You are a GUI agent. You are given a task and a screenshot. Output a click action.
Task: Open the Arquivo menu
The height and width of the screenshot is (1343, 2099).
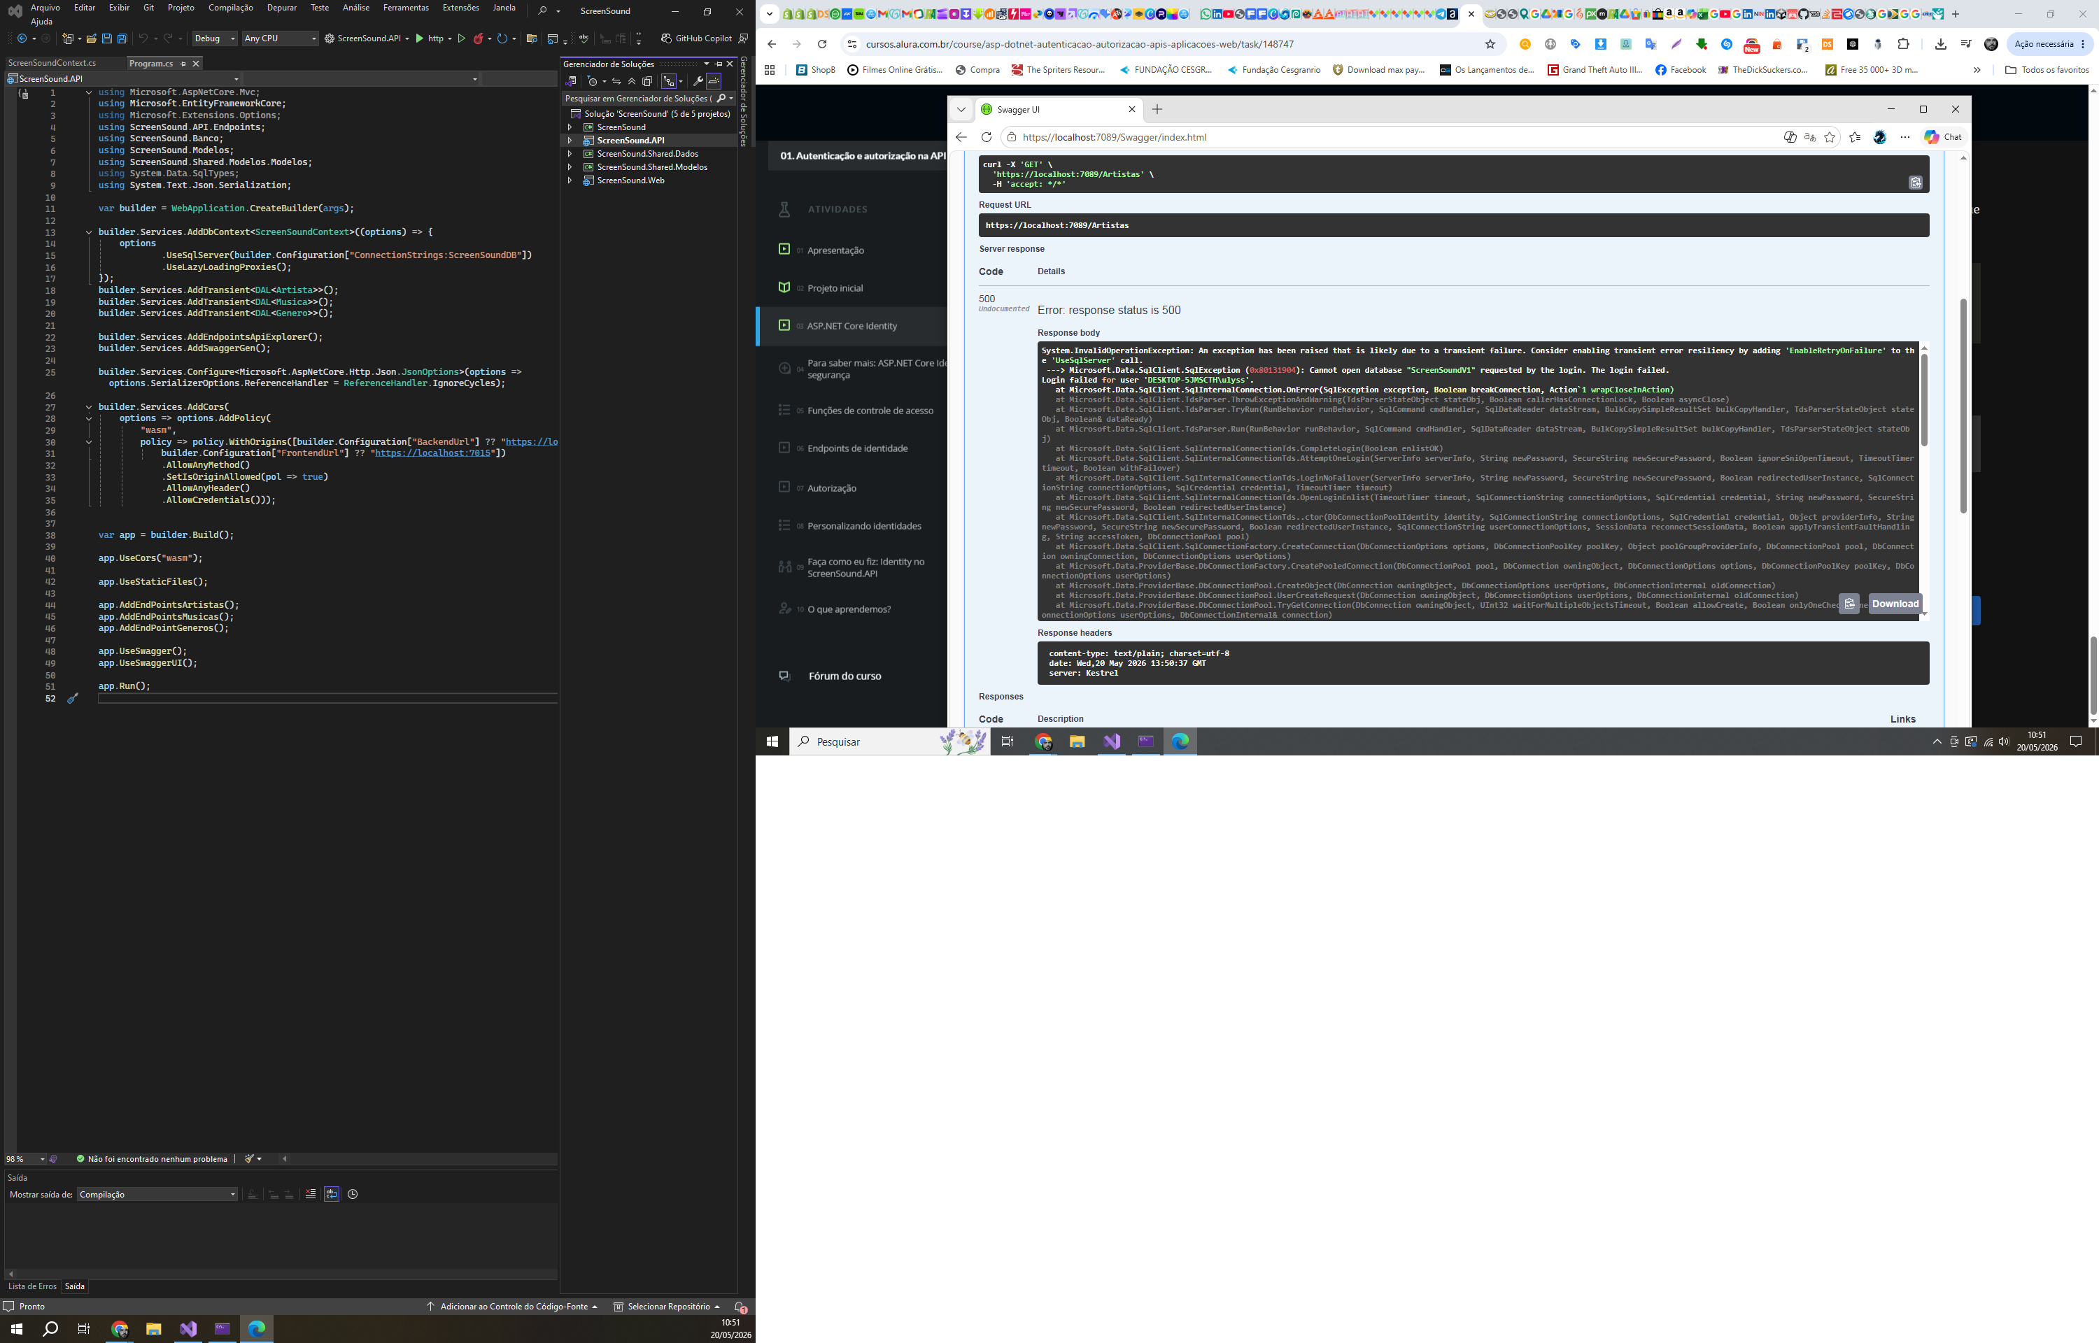click(x=45, y=7)
